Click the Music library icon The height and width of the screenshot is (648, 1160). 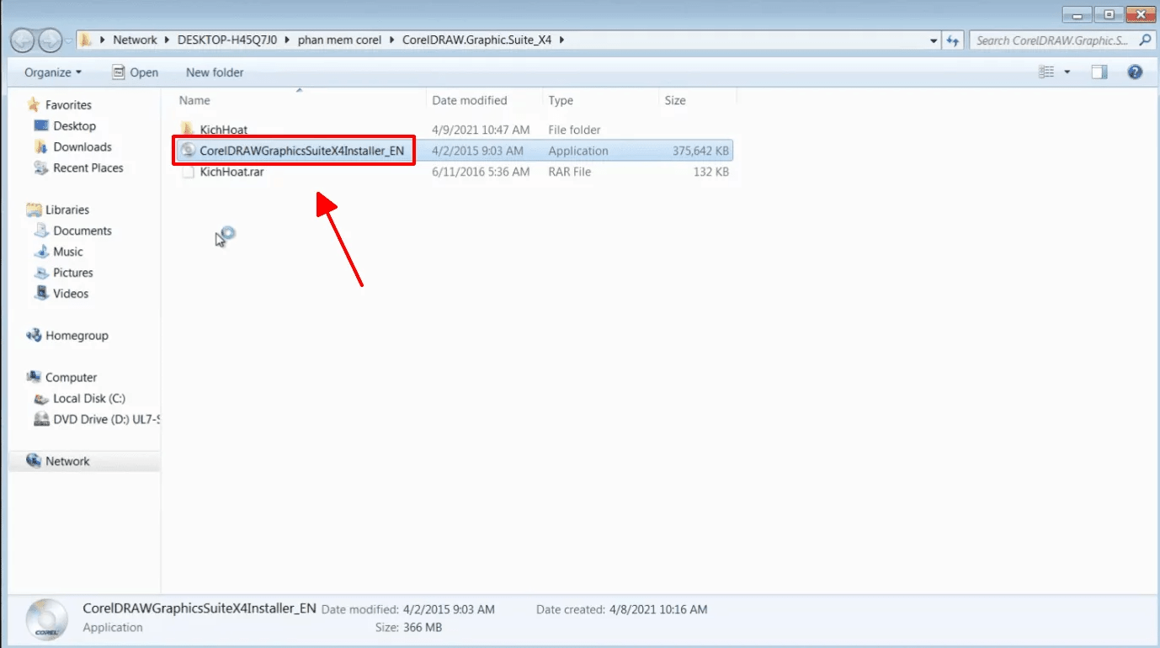click(x=41, y=252)
